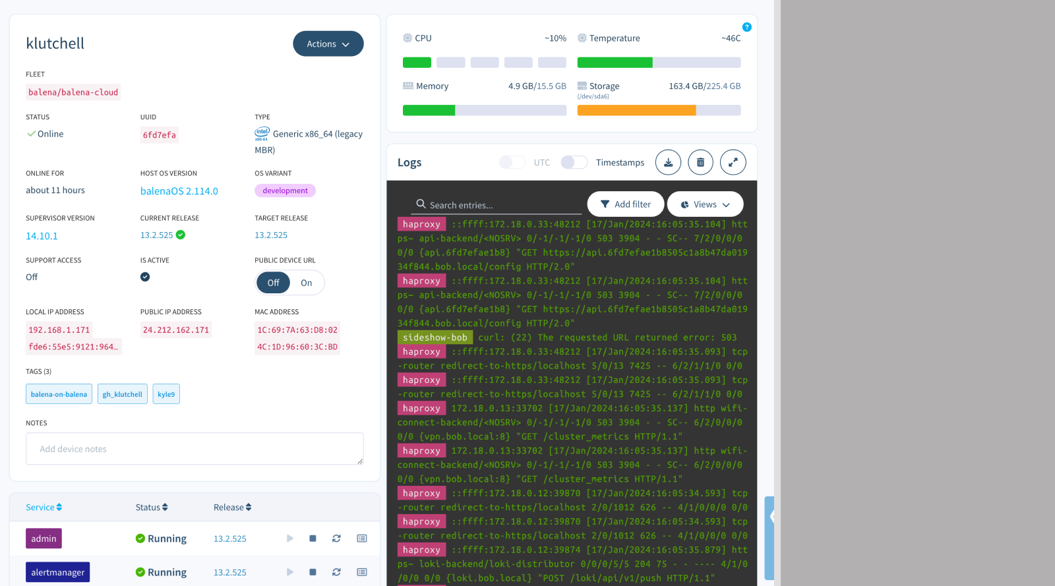Set public device URL to On
The image size is (1055, 586).
(x=307, y=283)
